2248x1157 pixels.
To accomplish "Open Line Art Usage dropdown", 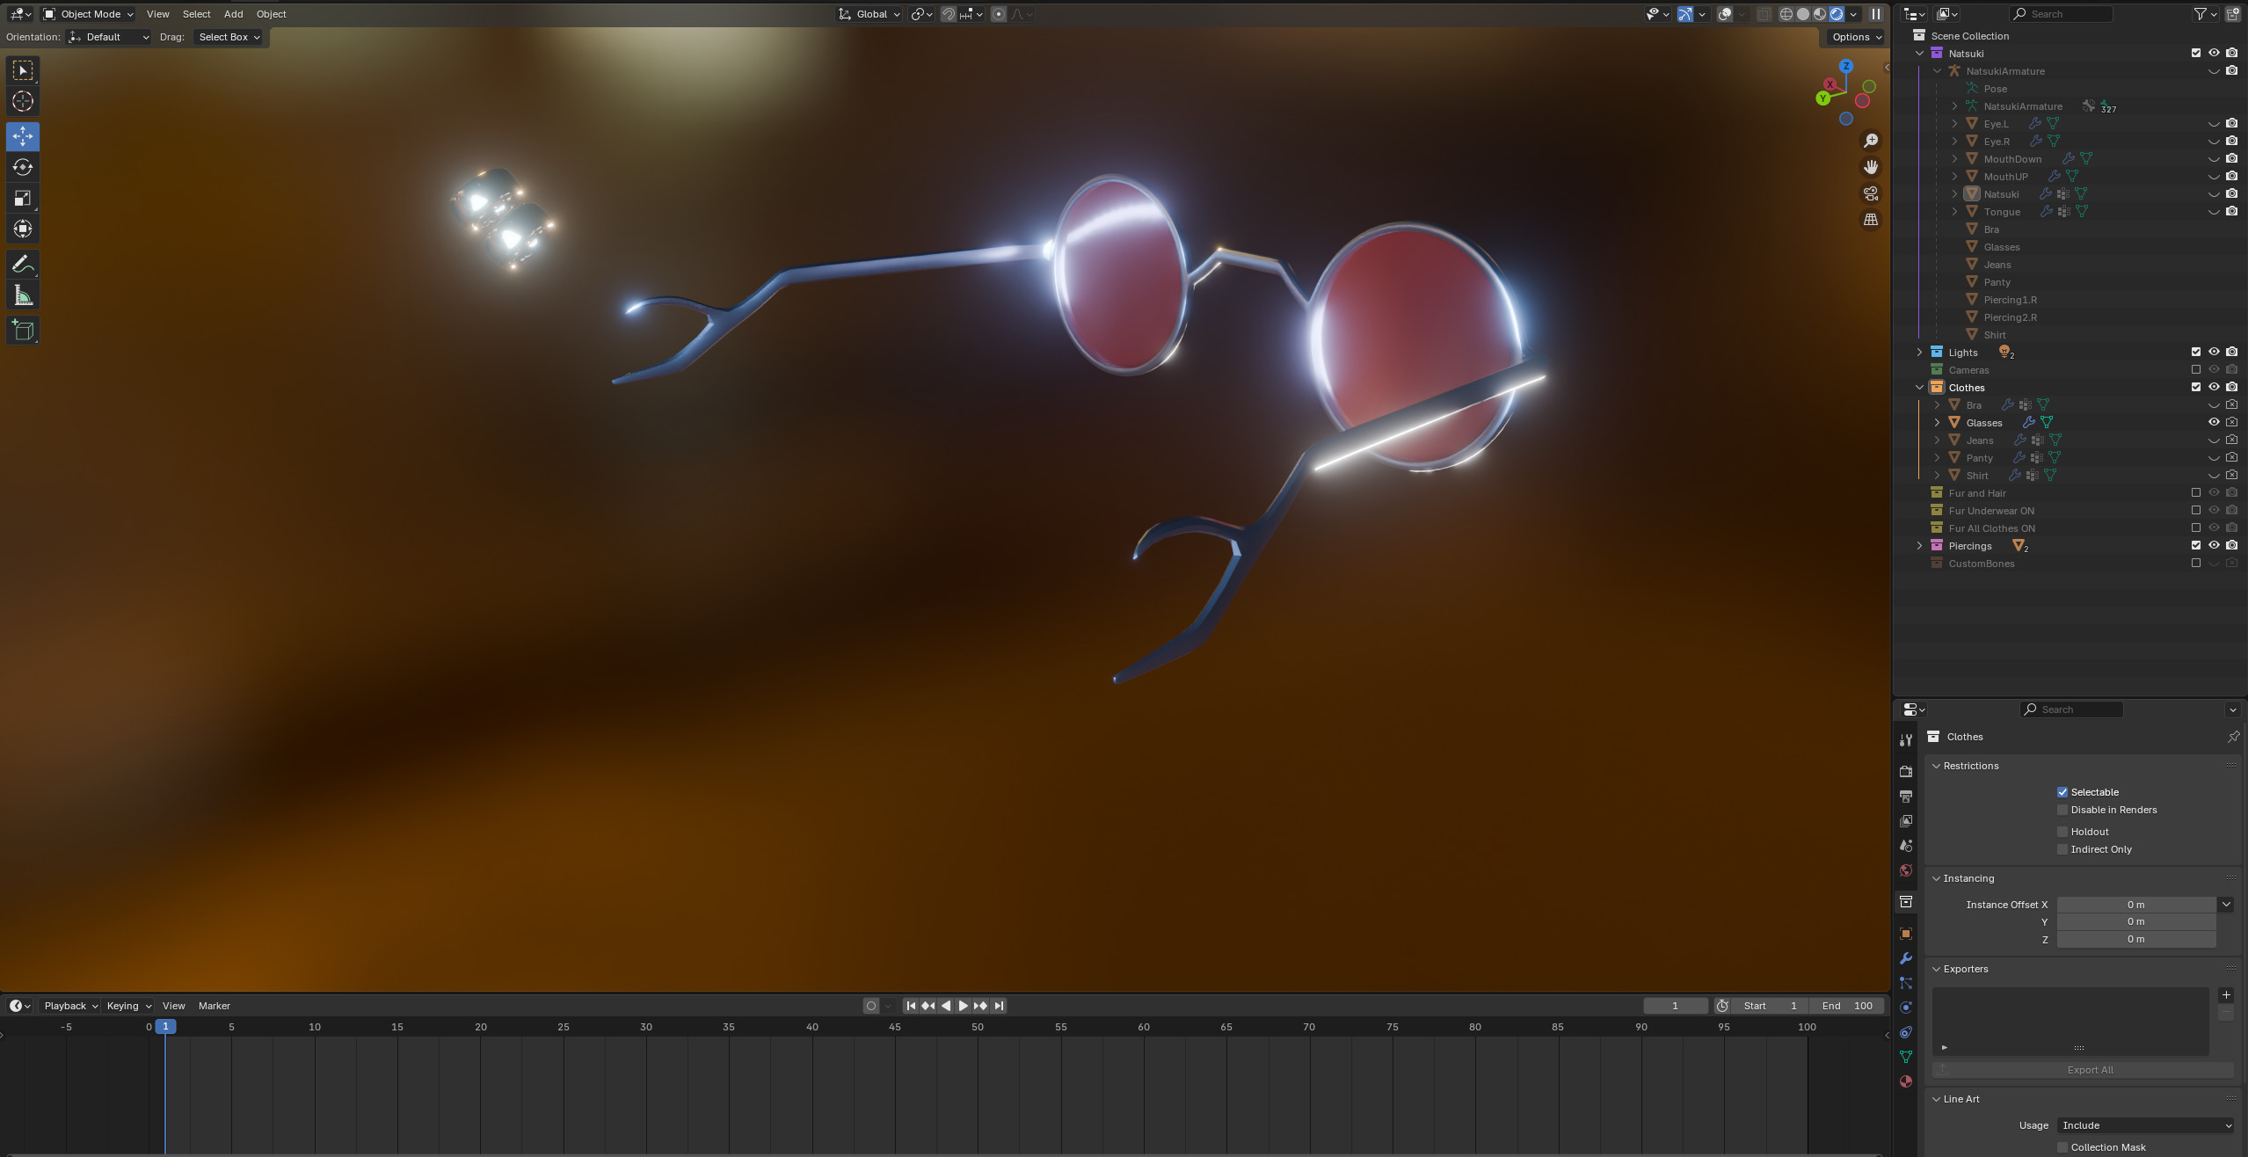I will point(2145,1125).
